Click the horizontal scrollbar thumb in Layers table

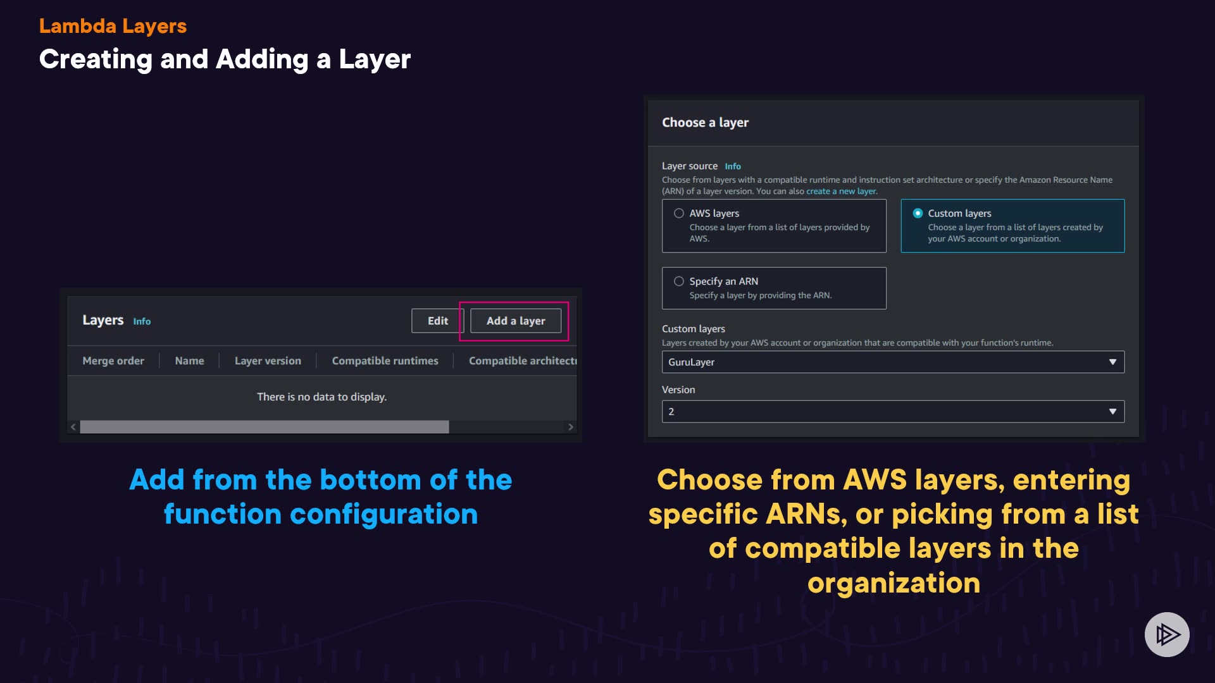265,427
